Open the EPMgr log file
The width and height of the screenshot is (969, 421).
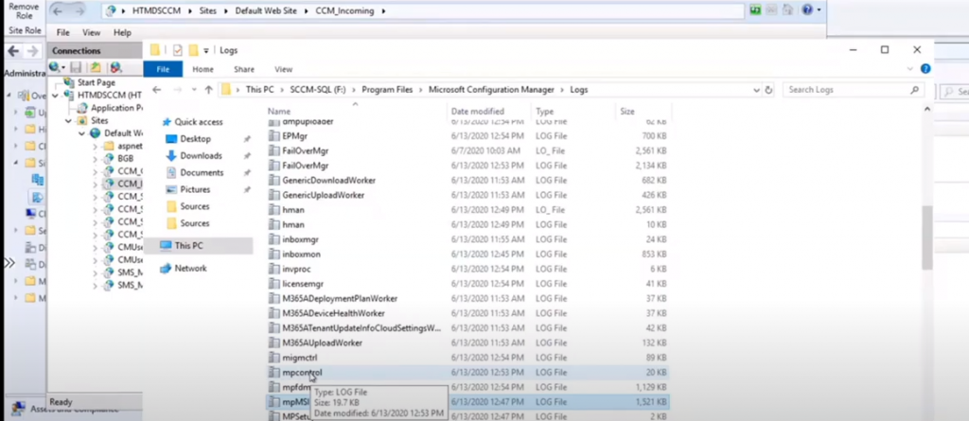[467, 136]
